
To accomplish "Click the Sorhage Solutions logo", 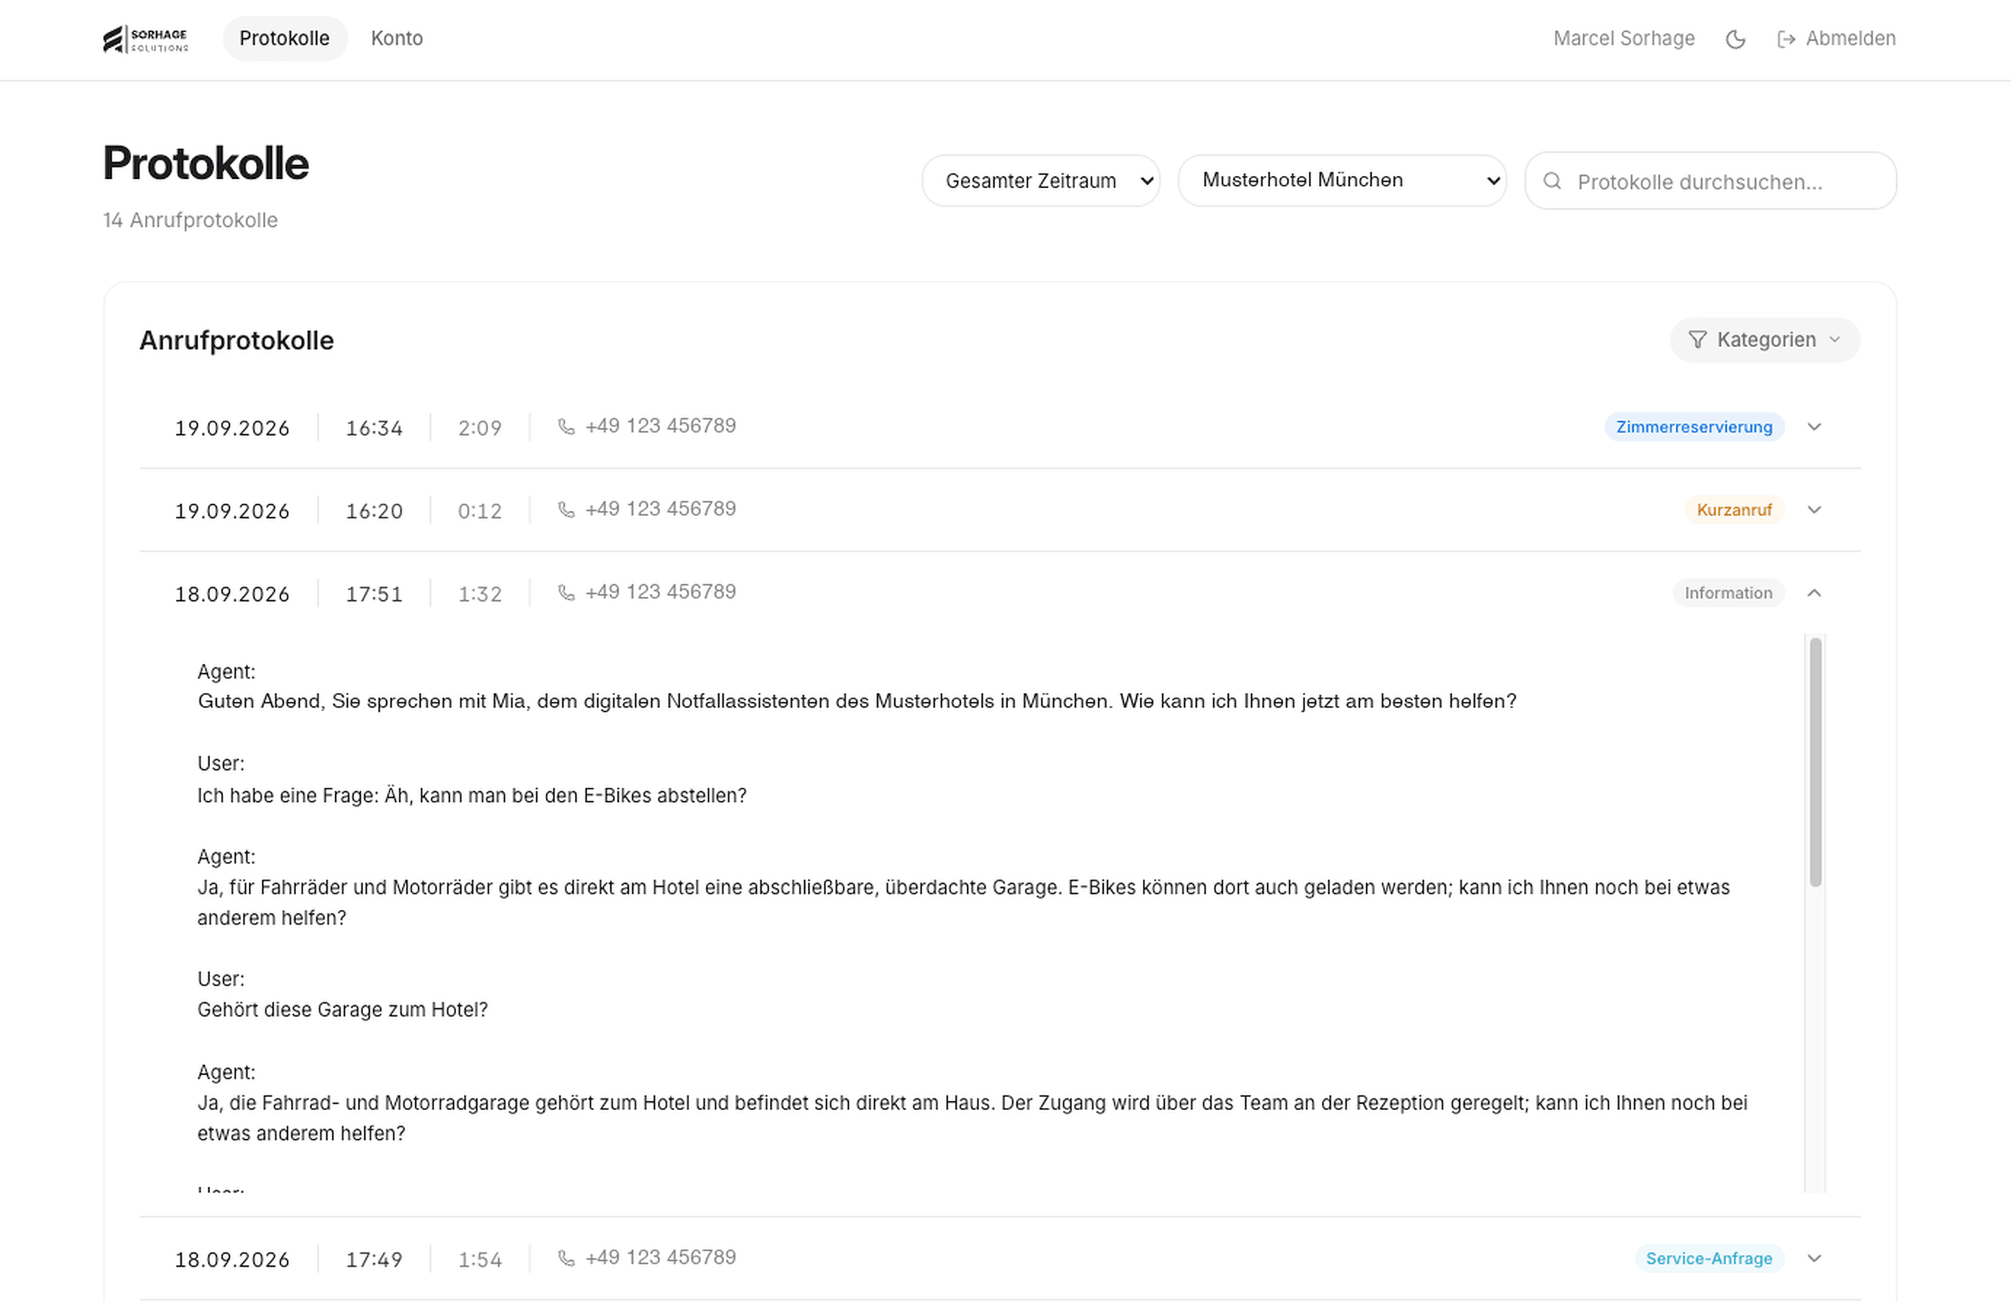I will click(146, 39).
